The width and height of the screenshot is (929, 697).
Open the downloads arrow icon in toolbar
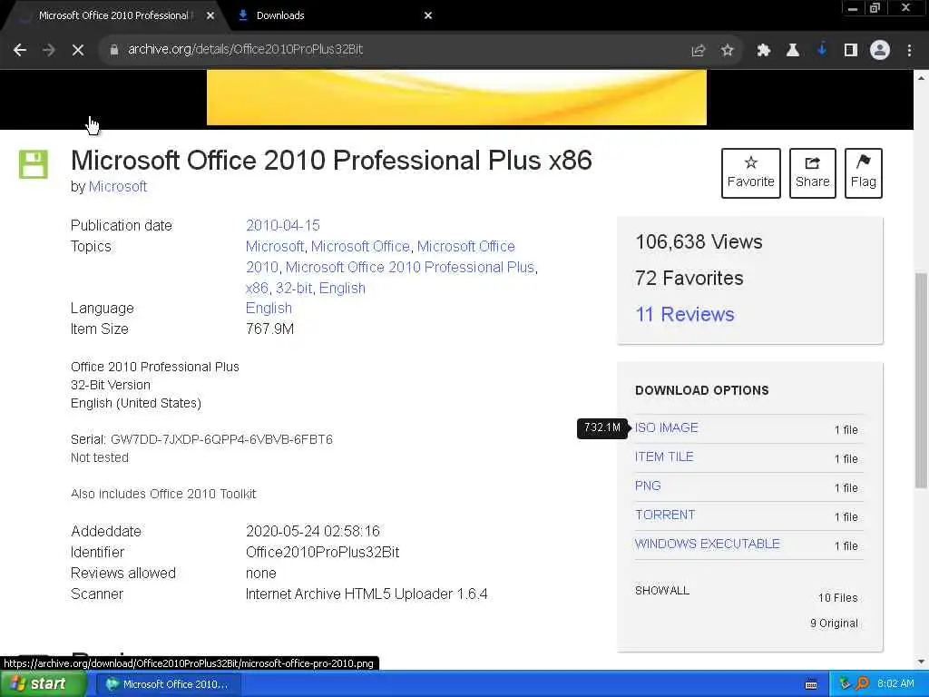[x=822, y=51]
